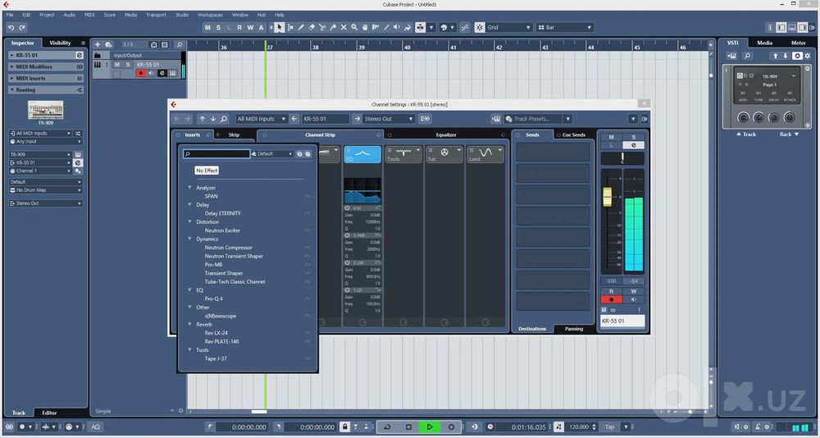
Task: Switch to the Visibility tab
Action: (60, 43)
